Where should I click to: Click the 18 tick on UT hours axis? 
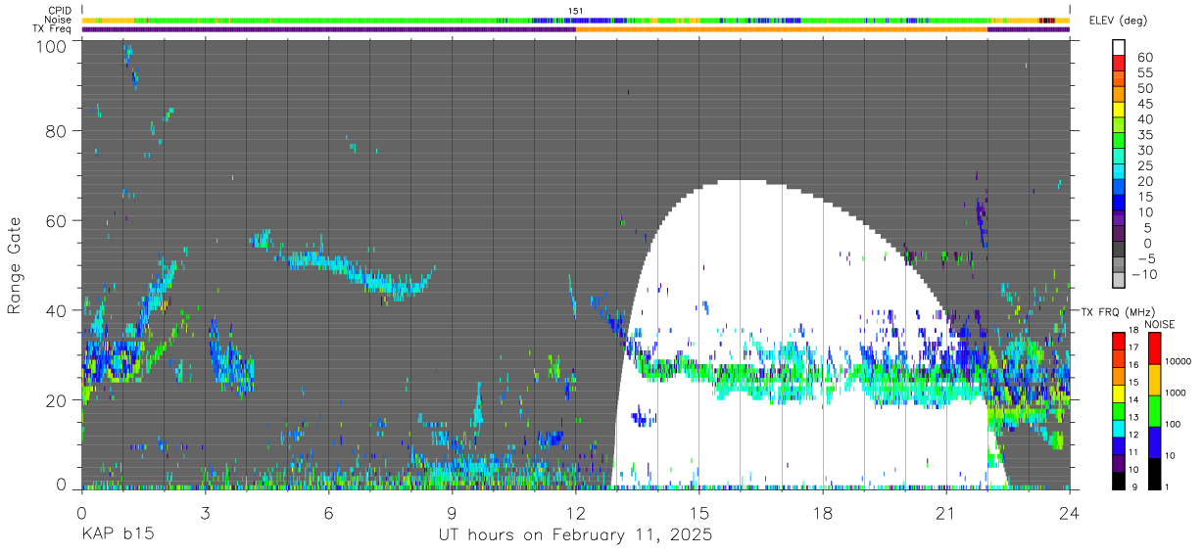(x=822, y=513)
